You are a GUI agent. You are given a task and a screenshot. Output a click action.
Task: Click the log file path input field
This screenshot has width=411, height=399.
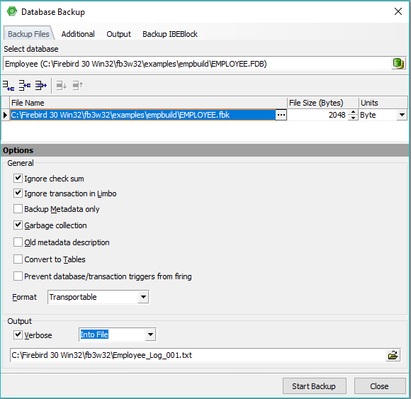[198, 355]
